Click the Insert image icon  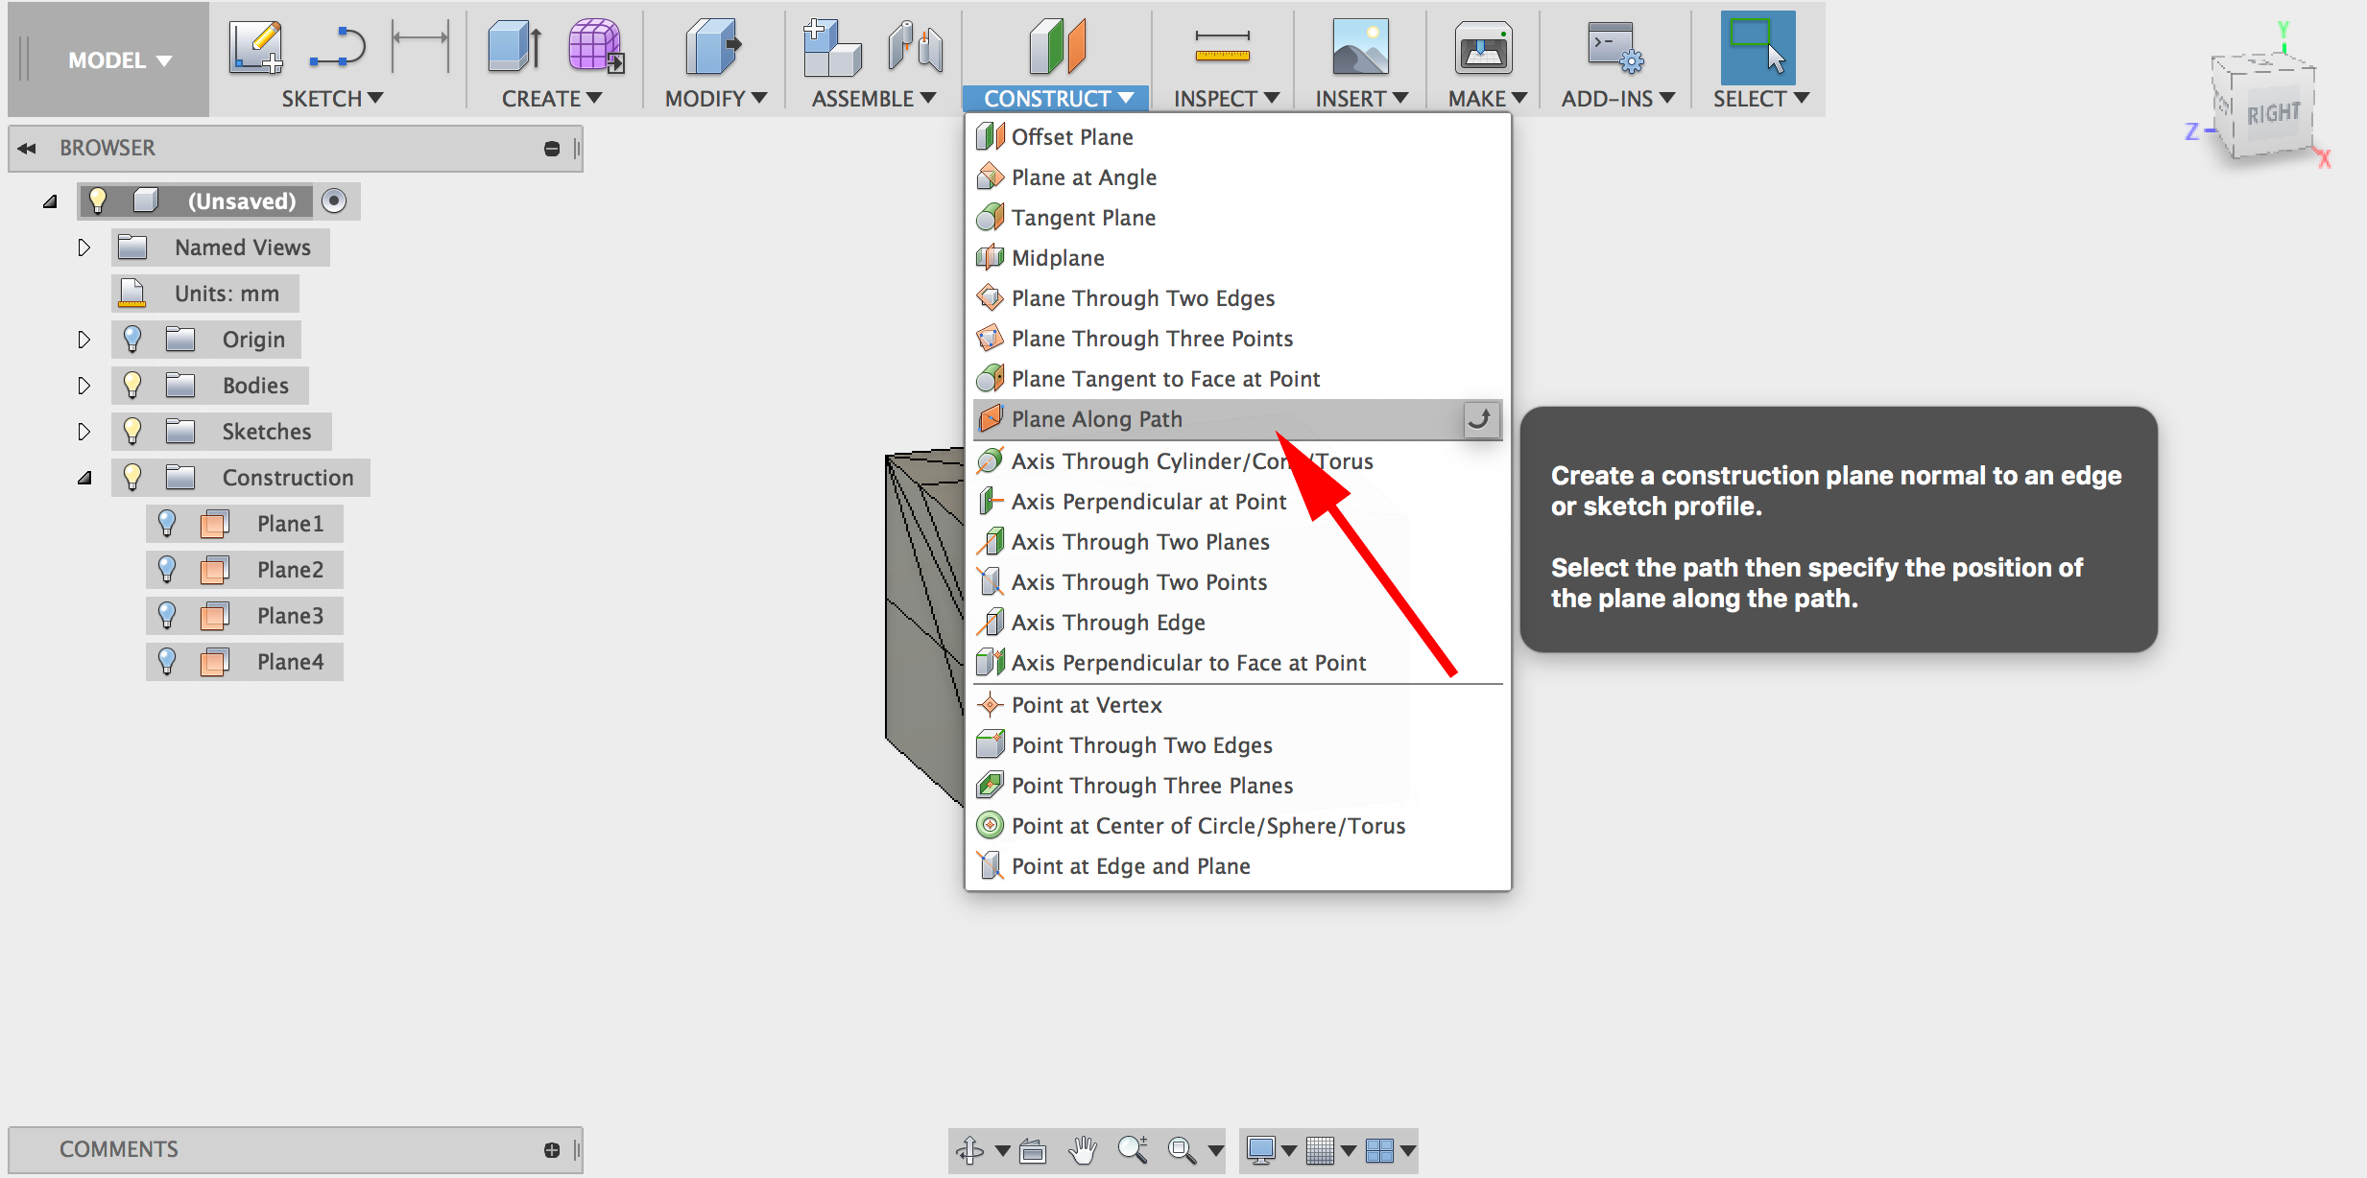point(1360,47)
